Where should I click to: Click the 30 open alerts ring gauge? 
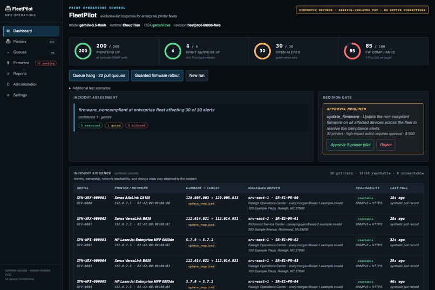pyautogui.click(x=262, y=51)
